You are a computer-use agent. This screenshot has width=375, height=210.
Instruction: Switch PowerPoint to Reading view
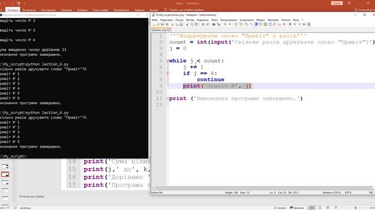click(x=328, y=208)
